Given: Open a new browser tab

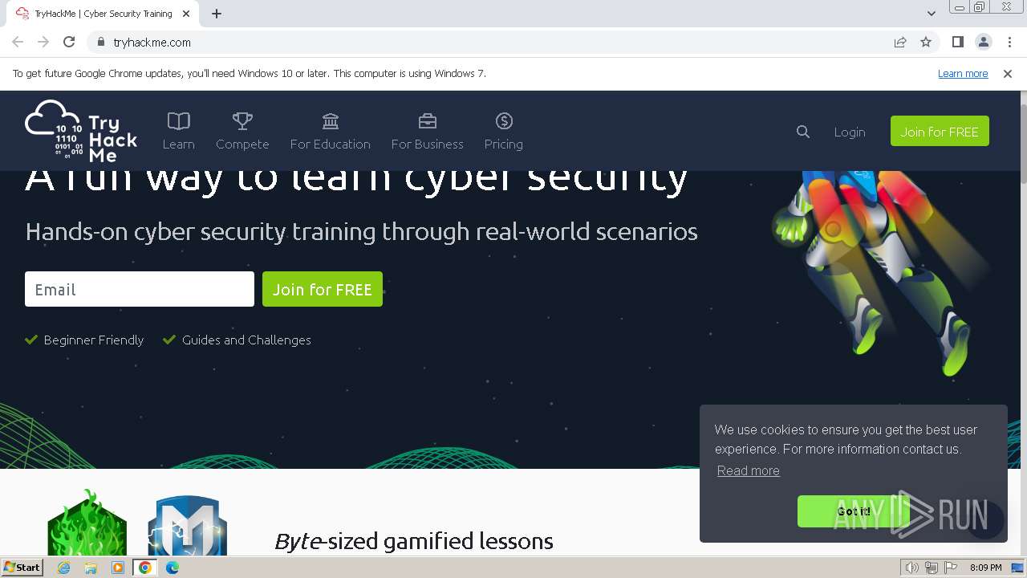Looking at the screenshot, I should pos(217,14).
